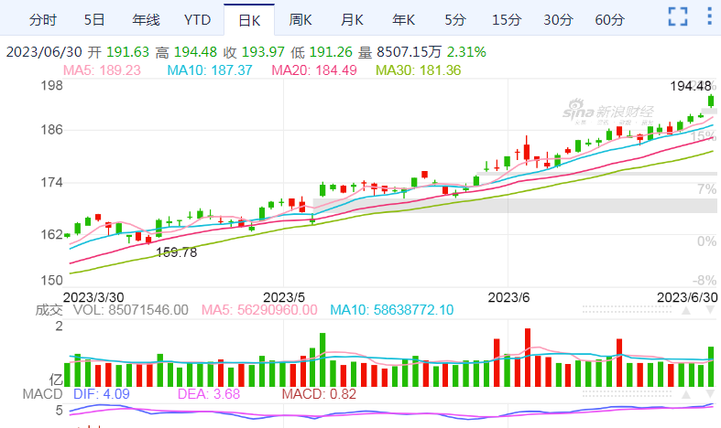This screenshot has width=721, height=428.
Task: Click the low price 191.26
Action: coord(331,52)
